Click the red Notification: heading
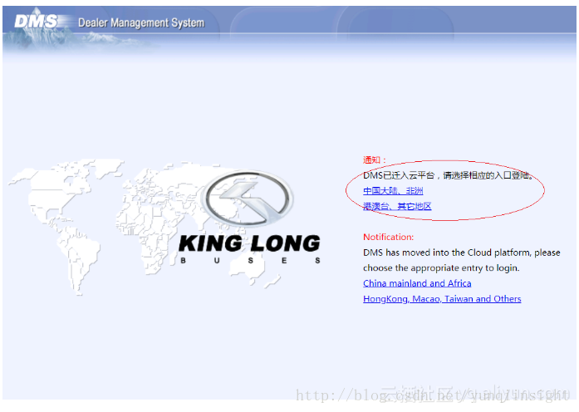This screenshot has height=412, width=579. click(388, 237)
